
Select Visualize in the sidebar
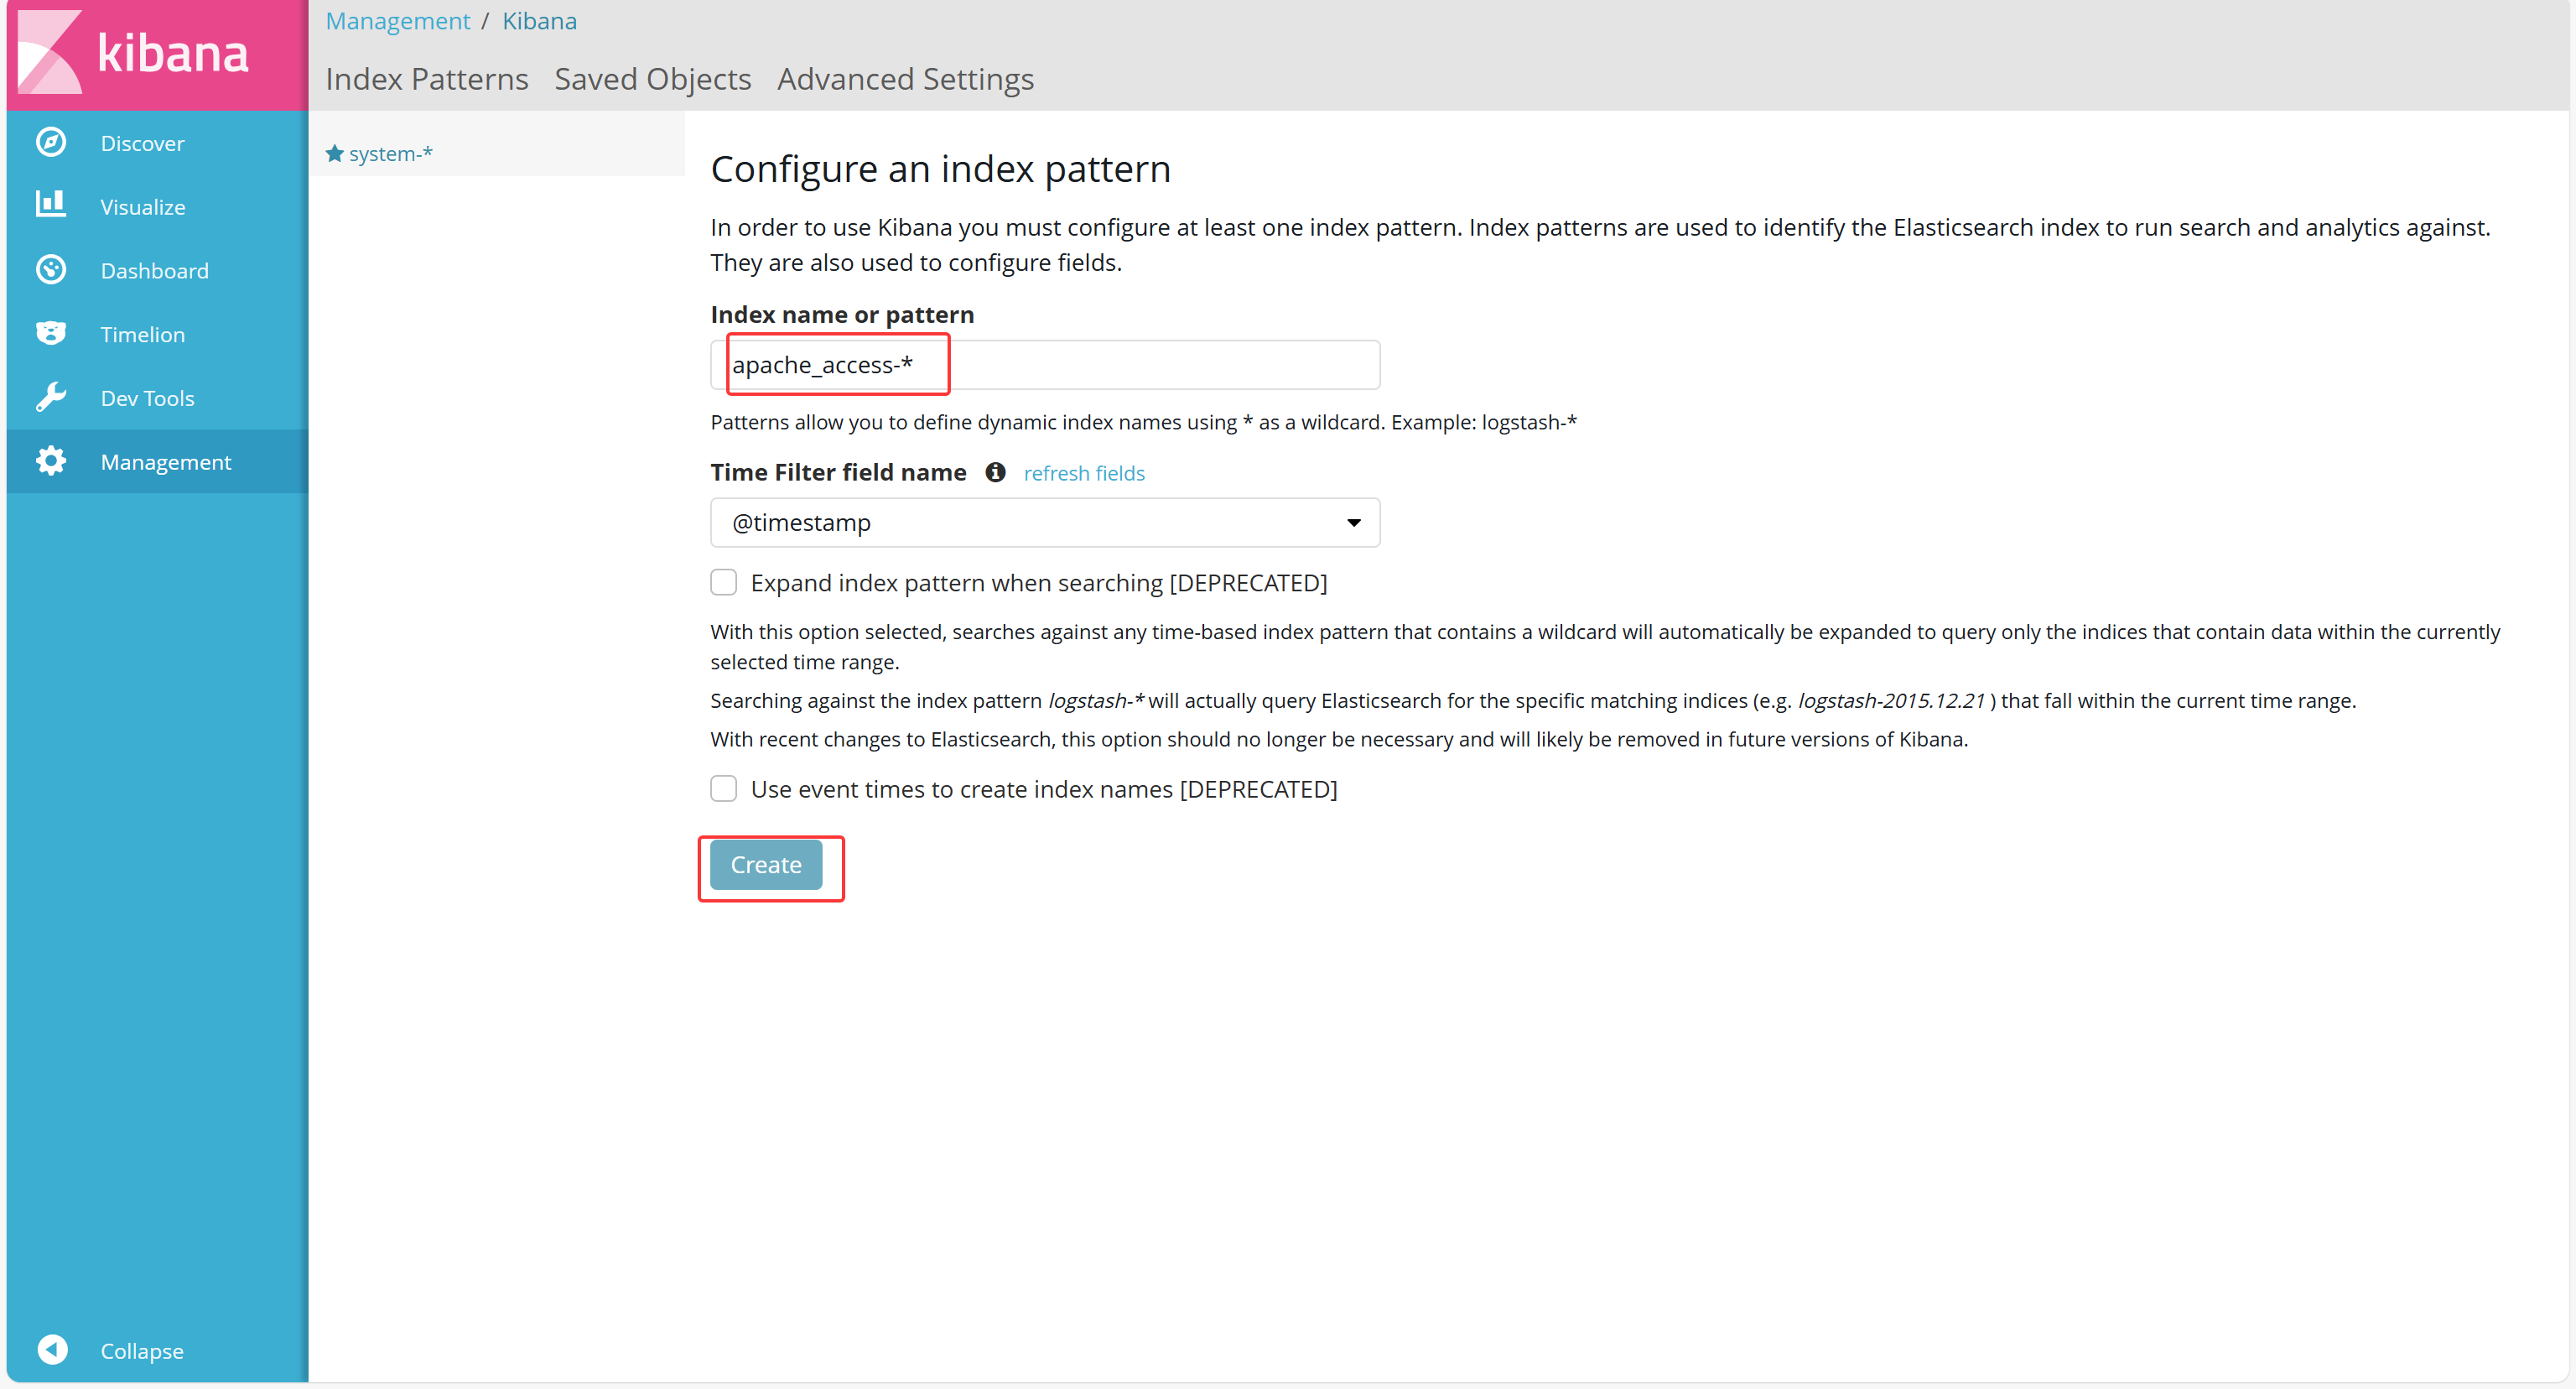point(158,206)
